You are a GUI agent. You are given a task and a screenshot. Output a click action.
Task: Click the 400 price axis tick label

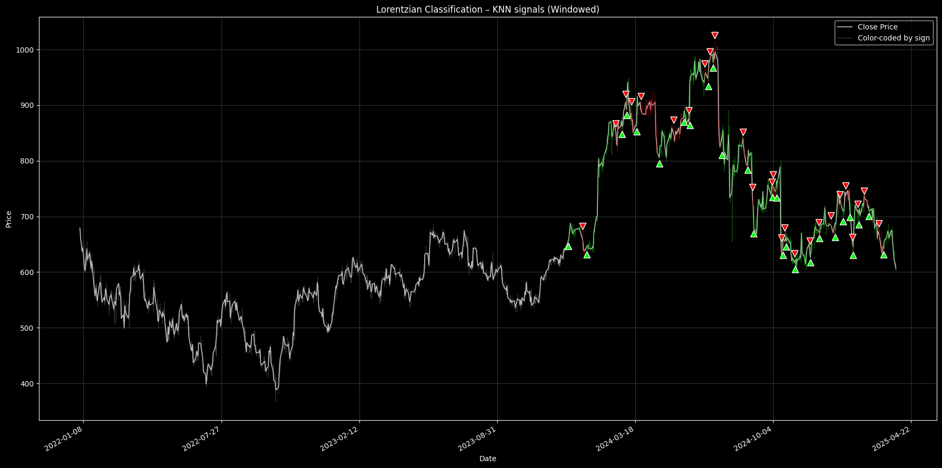pos(28,384)
